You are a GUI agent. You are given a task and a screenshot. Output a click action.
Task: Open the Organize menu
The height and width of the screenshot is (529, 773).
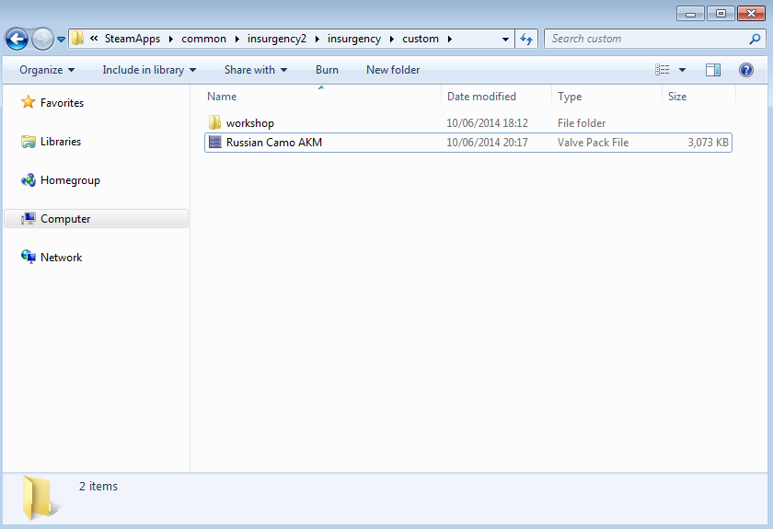point(47,70)
